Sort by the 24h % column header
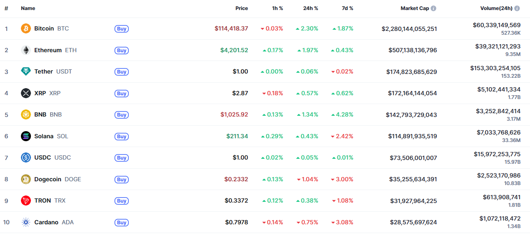530x236 pixels. point(311,8)
